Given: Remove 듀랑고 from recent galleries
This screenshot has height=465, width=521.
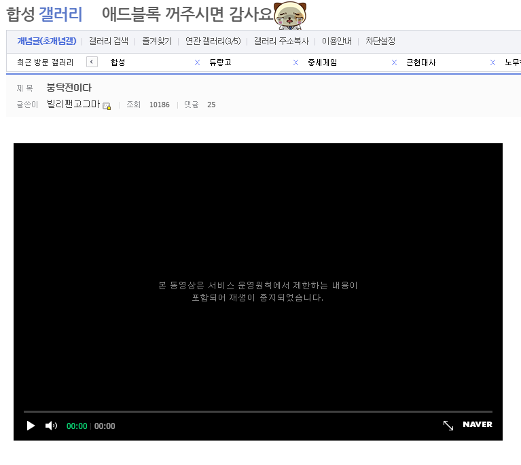Looking at the screenshot, I should tap(295, 62).
